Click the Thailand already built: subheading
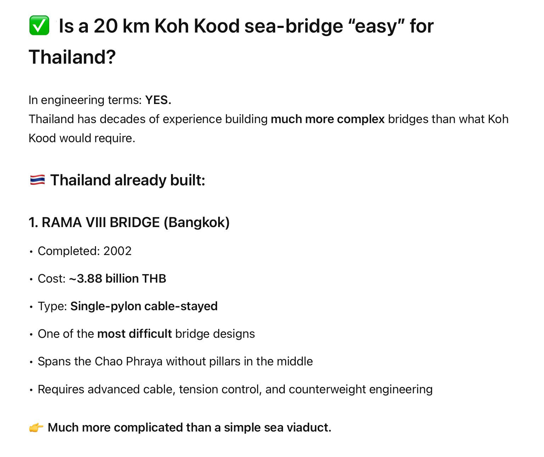The height and width of the screenshot is (457, 544). (128, 180)
